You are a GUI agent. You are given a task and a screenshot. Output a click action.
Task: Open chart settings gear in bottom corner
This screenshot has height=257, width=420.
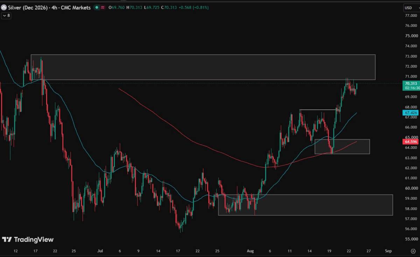coord(413,251)
